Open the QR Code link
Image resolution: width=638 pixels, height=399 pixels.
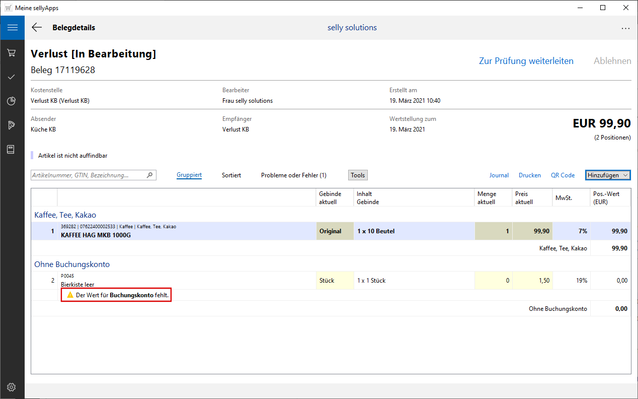563,175
